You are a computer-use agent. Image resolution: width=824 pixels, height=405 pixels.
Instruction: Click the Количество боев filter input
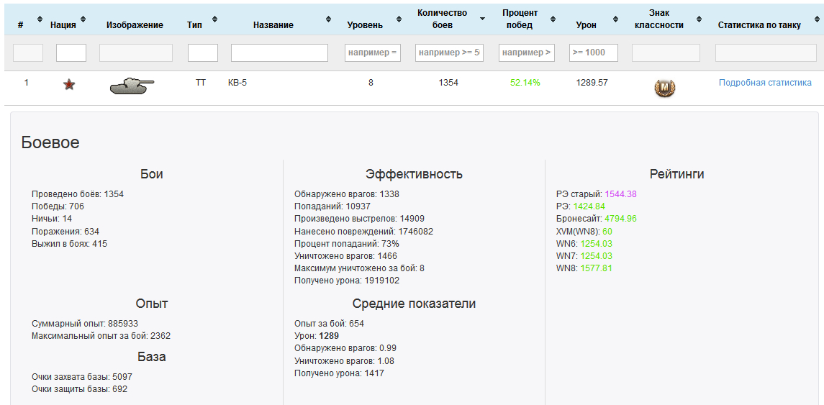pos(449,53)
